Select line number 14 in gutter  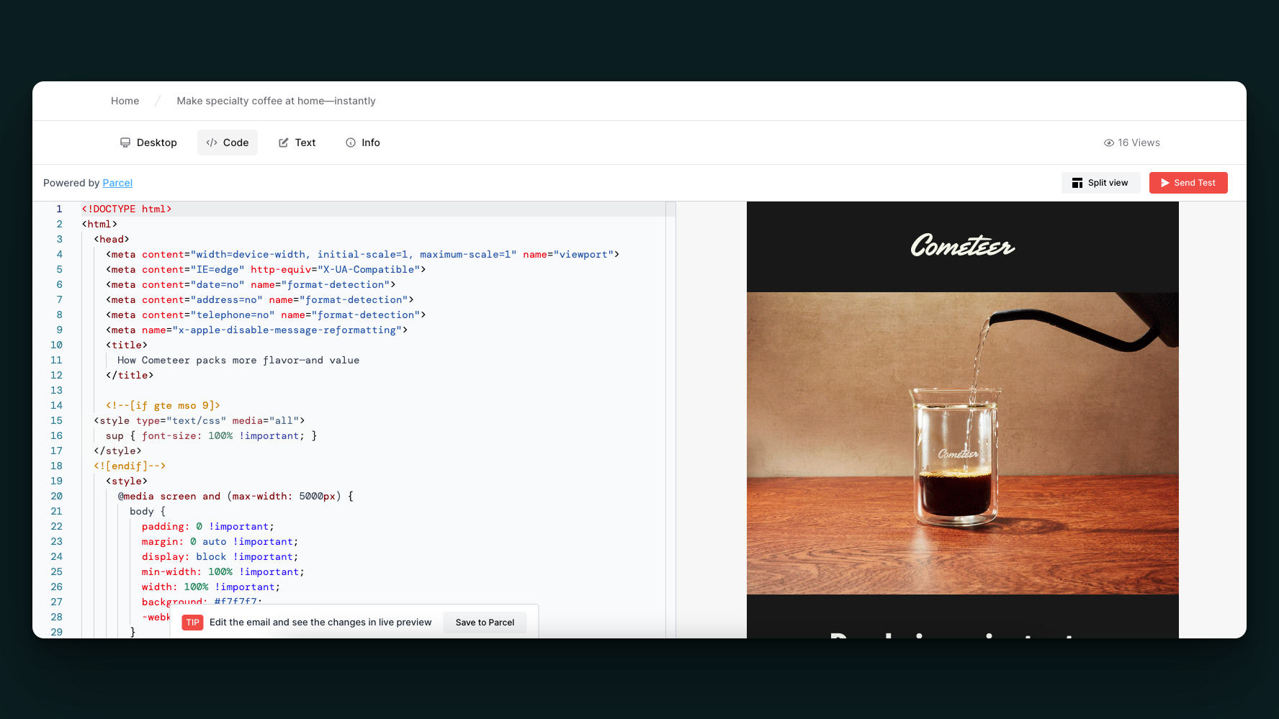[56, 405]
